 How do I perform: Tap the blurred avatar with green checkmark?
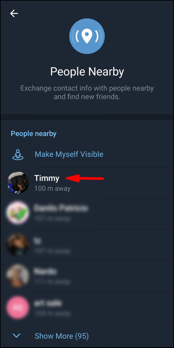[18, 213]
